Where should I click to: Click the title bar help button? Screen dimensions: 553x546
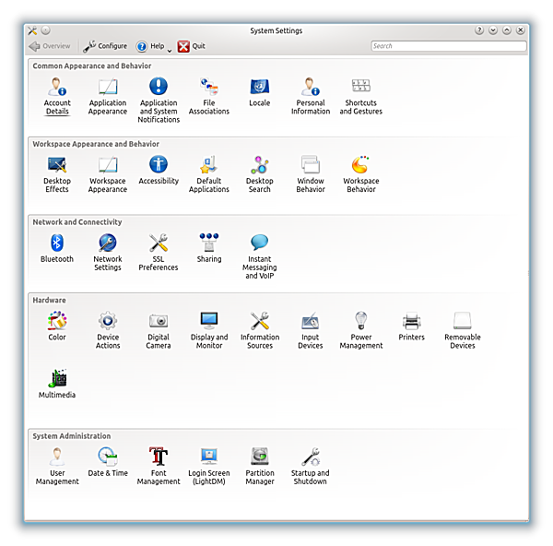tap(479, 30)
